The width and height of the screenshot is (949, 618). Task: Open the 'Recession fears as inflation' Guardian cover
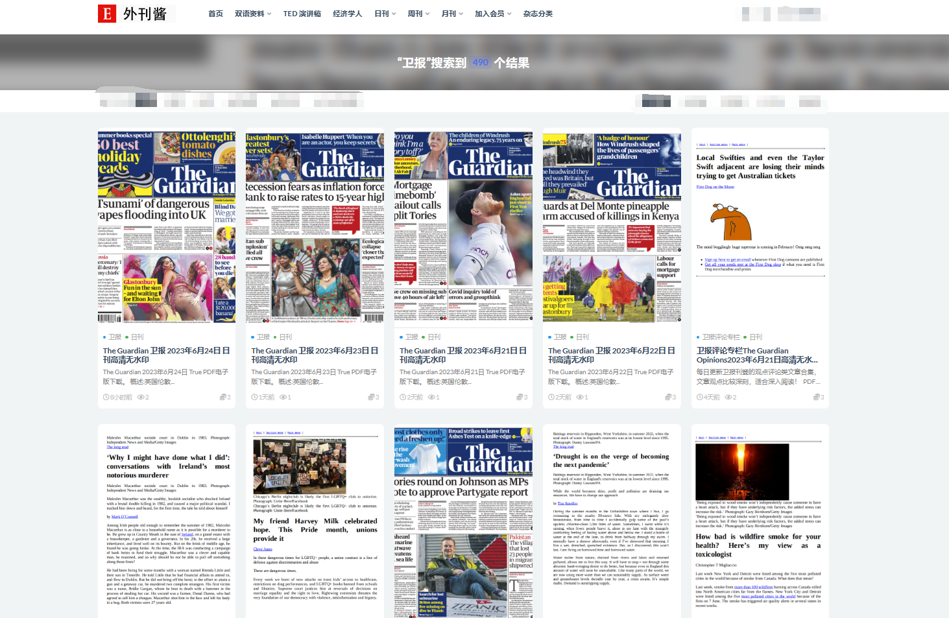315,228
